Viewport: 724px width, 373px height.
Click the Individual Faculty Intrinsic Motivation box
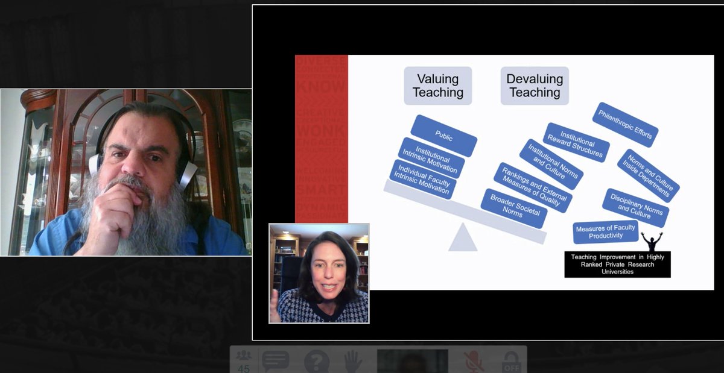click(x=422, y=180)
